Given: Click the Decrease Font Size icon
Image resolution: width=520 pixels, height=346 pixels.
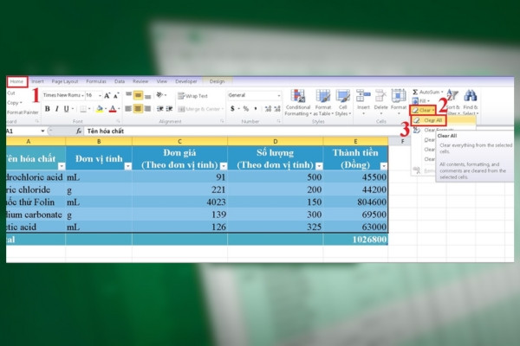Looking at the screenshot, I should pos(116,96).
